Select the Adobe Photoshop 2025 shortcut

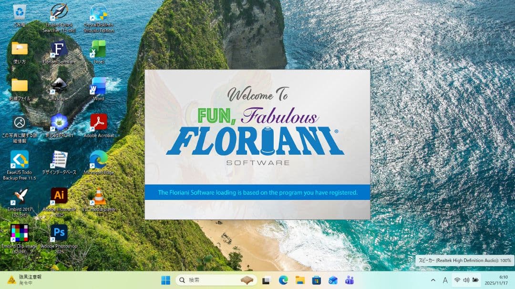(x=59, y=233)
